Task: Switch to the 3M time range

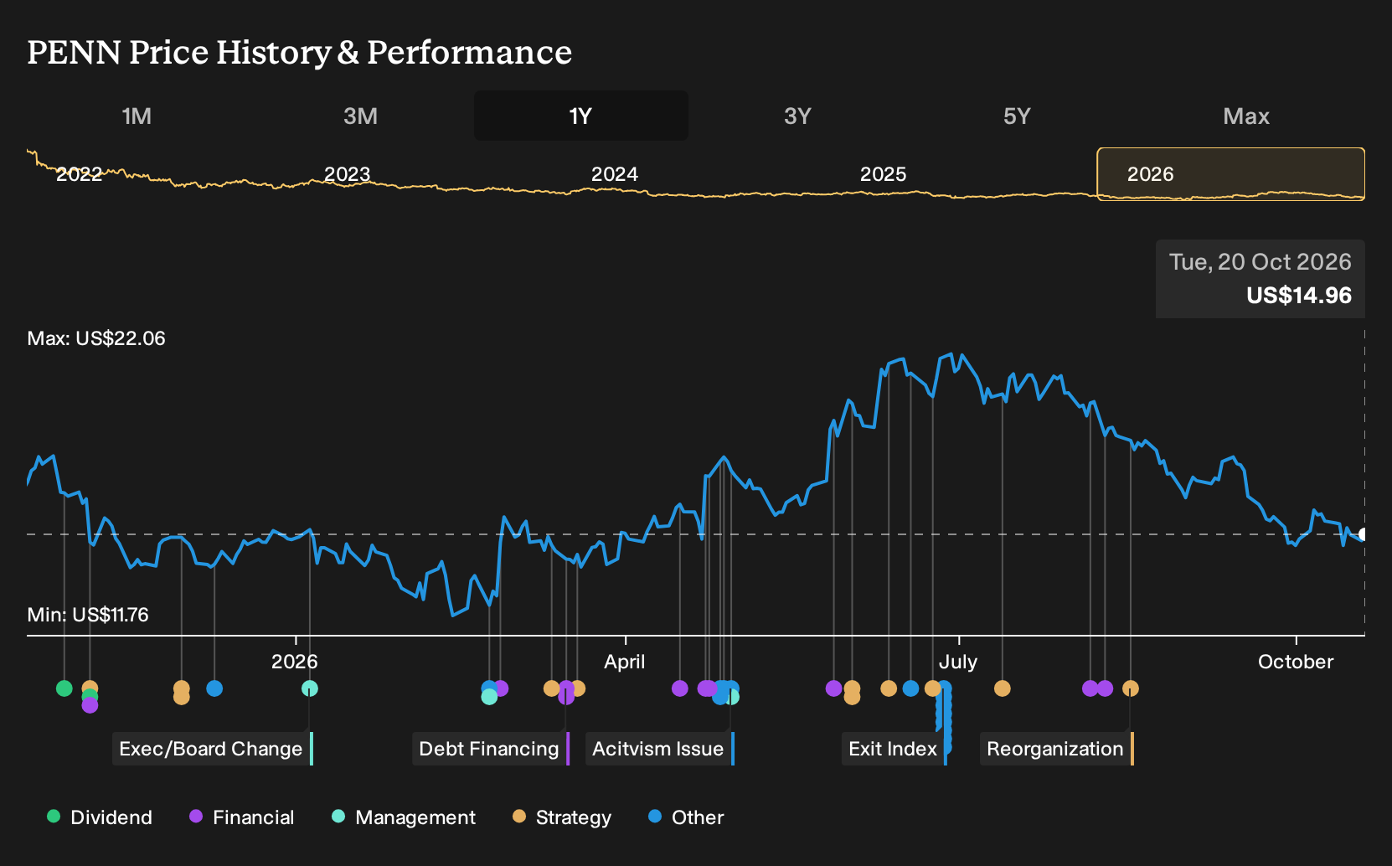Action: click(360, 116)
